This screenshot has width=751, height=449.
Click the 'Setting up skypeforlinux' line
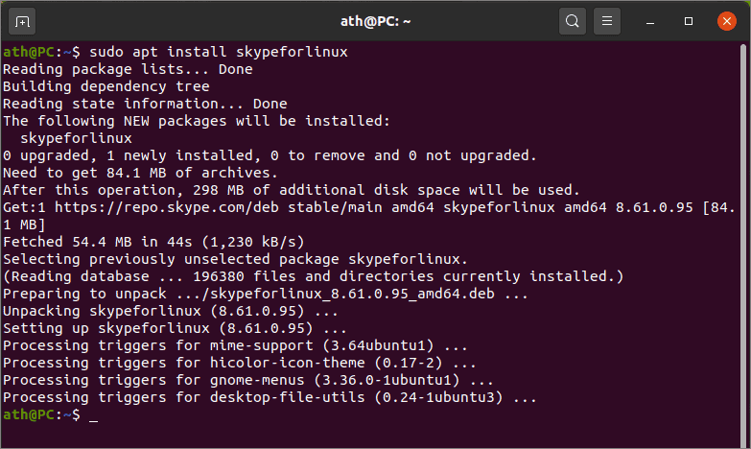coord(175,328)
